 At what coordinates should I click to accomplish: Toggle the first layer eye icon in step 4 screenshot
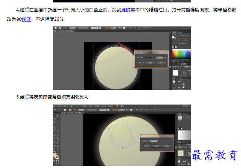click(174, 85)
